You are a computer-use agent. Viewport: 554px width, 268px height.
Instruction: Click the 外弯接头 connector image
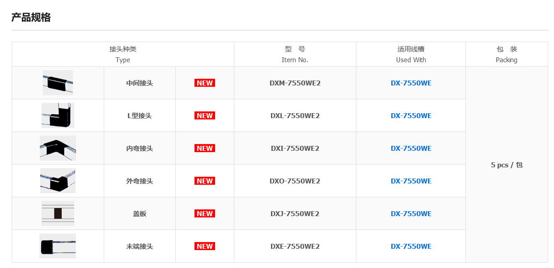tap(58, 181)
